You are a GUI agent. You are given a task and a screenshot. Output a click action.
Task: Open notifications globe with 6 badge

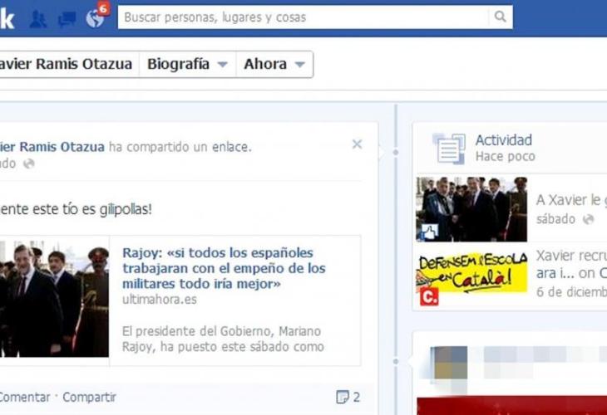[96, 17]
